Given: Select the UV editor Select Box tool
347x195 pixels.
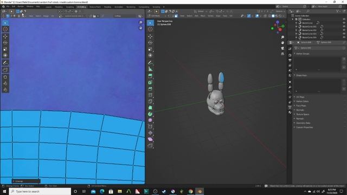Looking at the screenshot, I should coord(5,23).
